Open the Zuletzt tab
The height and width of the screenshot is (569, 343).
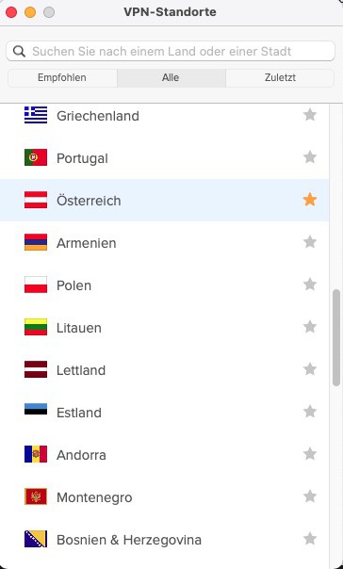pyautogui.click(x=280, y=78)
